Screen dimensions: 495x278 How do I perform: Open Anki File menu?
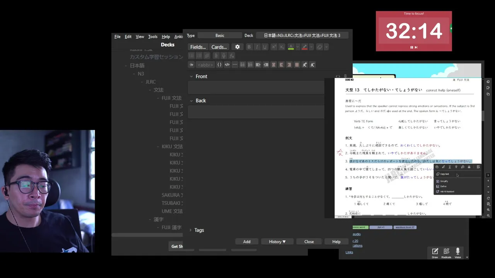point(118,37)
